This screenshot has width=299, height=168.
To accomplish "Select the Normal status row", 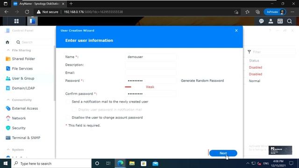I will (254, 81).
